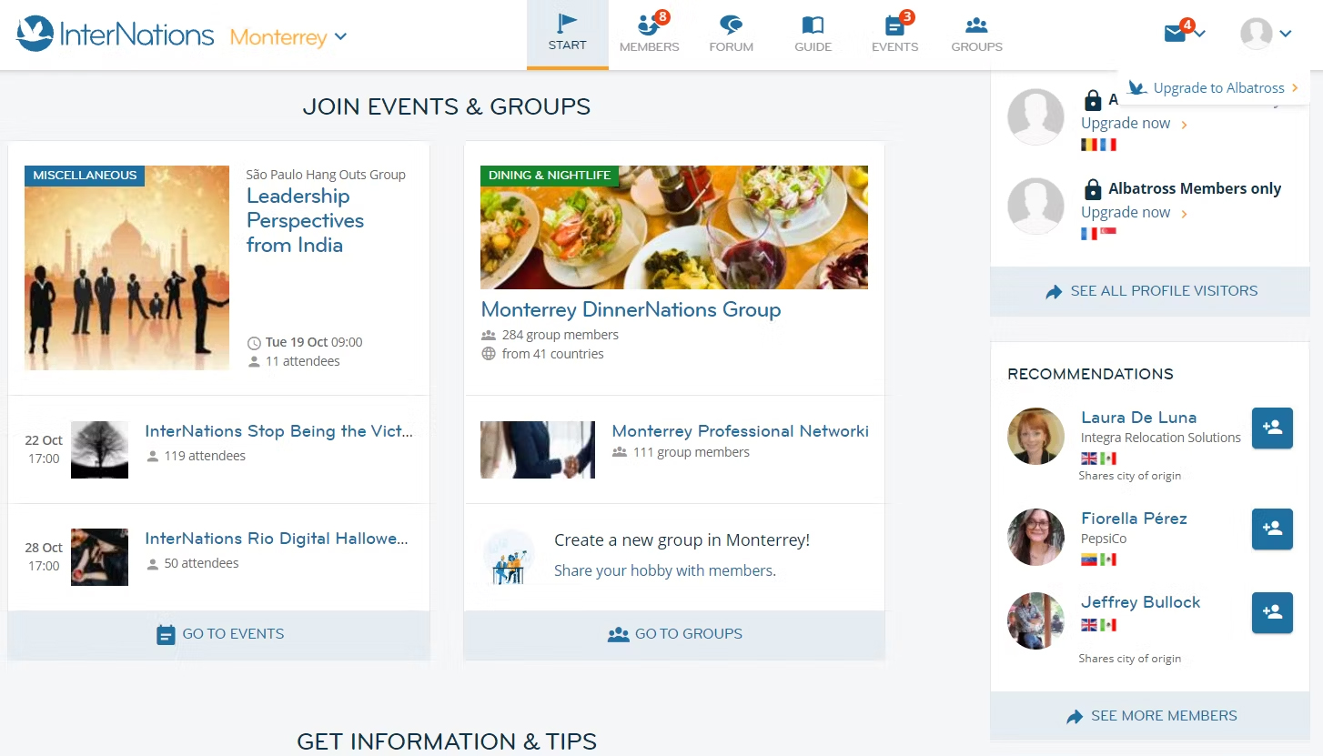
Task: Click Go To Events button
Action: [x=219, y=634]
